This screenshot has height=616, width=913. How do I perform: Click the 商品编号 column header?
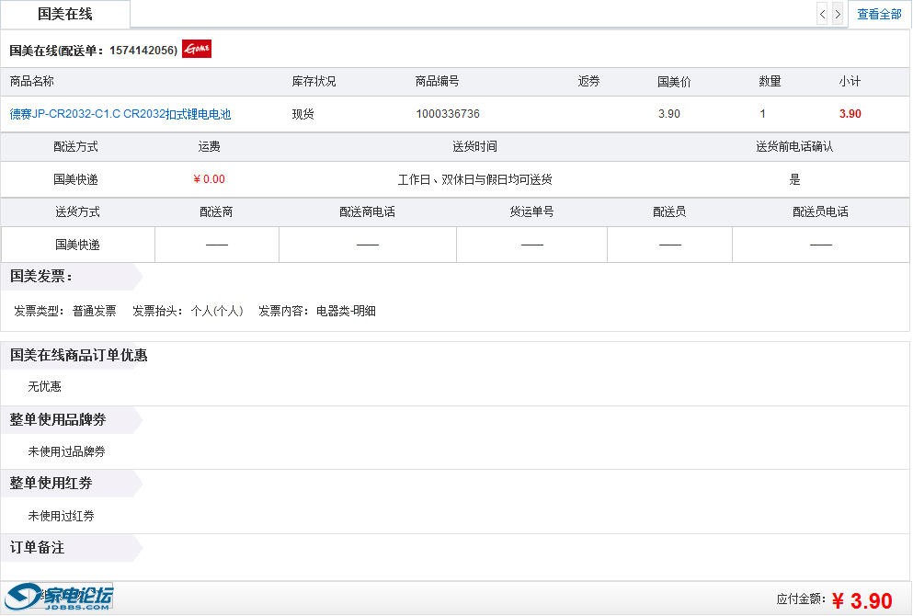(x=438, y=82)
